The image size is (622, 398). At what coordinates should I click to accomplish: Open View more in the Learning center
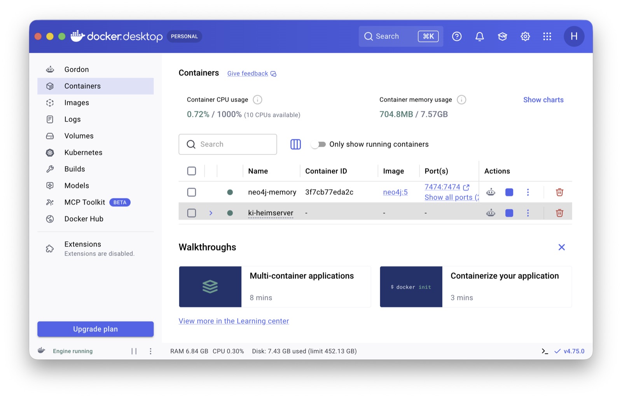(234, 321)
